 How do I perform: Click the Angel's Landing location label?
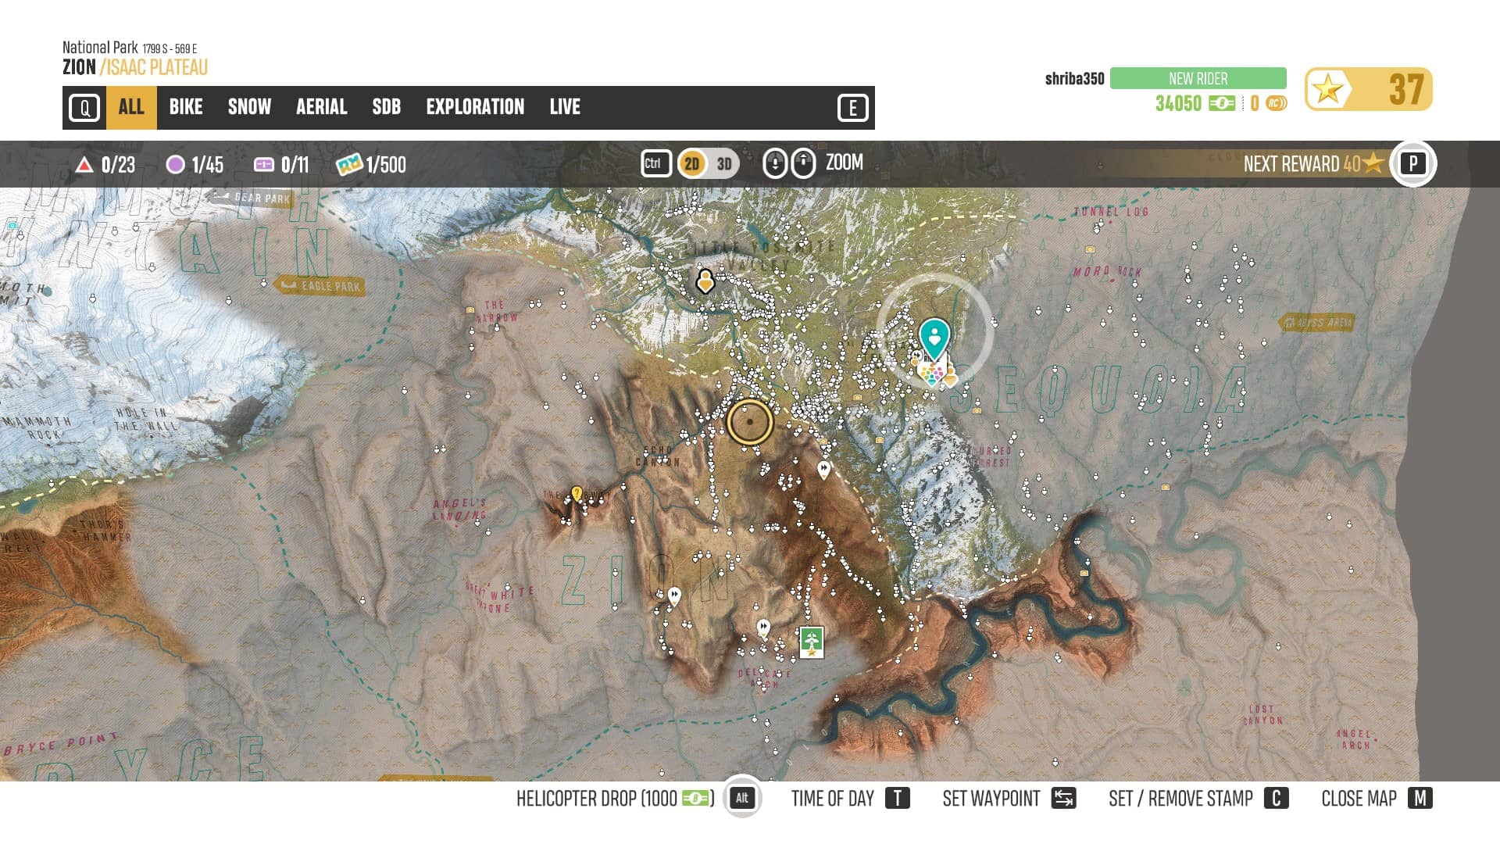[x=459, y=510]
